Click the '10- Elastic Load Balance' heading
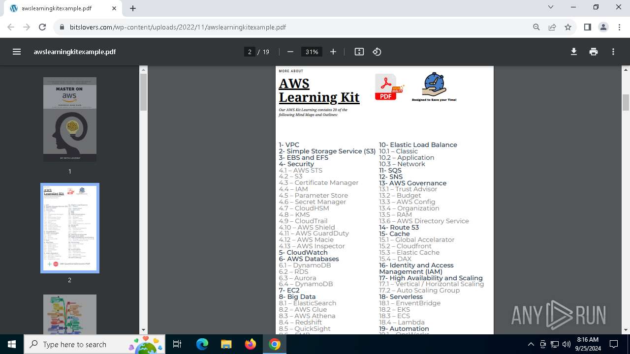This screenshot has width=630, height=354. click(418, 145)
